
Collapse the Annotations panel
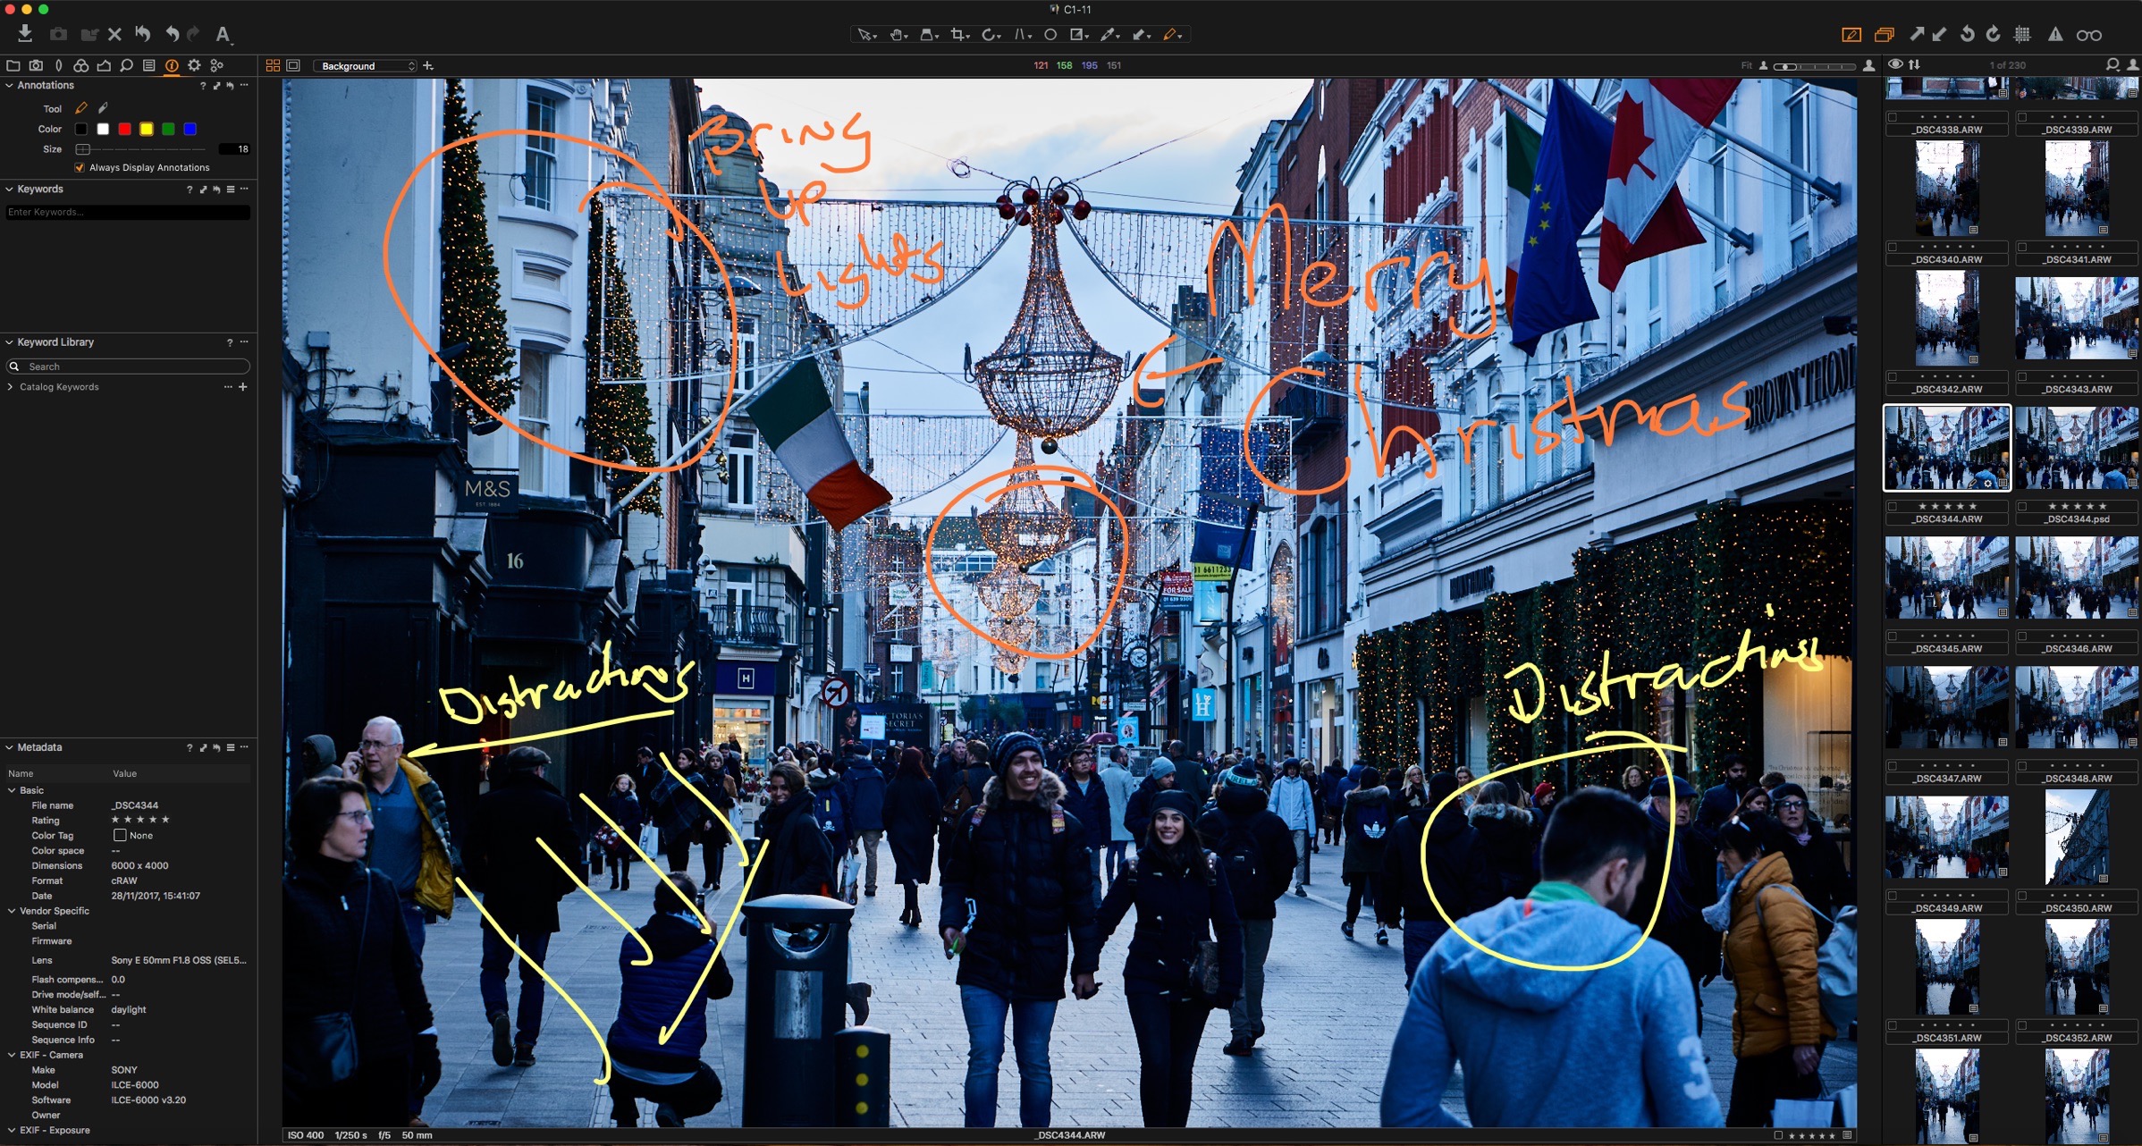(x=9, y=86)
